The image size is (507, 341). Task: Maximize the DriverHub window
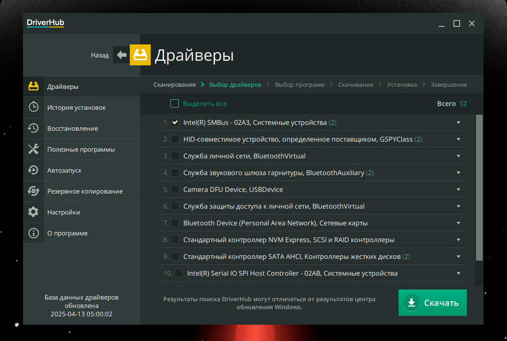pos(457,24)
